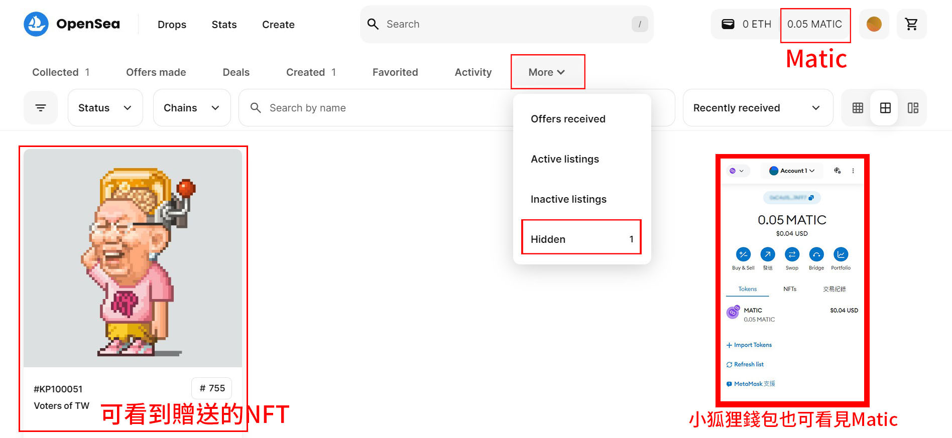The height and width of the screenshot is (438, 952).
Task: Click the 0 ETH balance button
Action: tap(746, 24)
